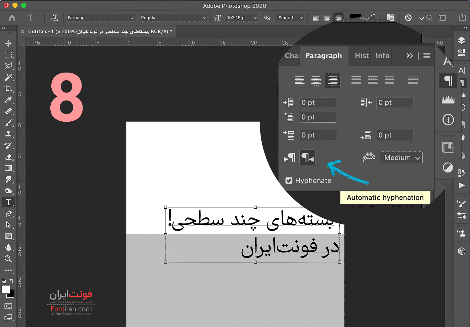470x327 pixels.
Task: Enable right-to-left paragraph direction
Action: 308,158
